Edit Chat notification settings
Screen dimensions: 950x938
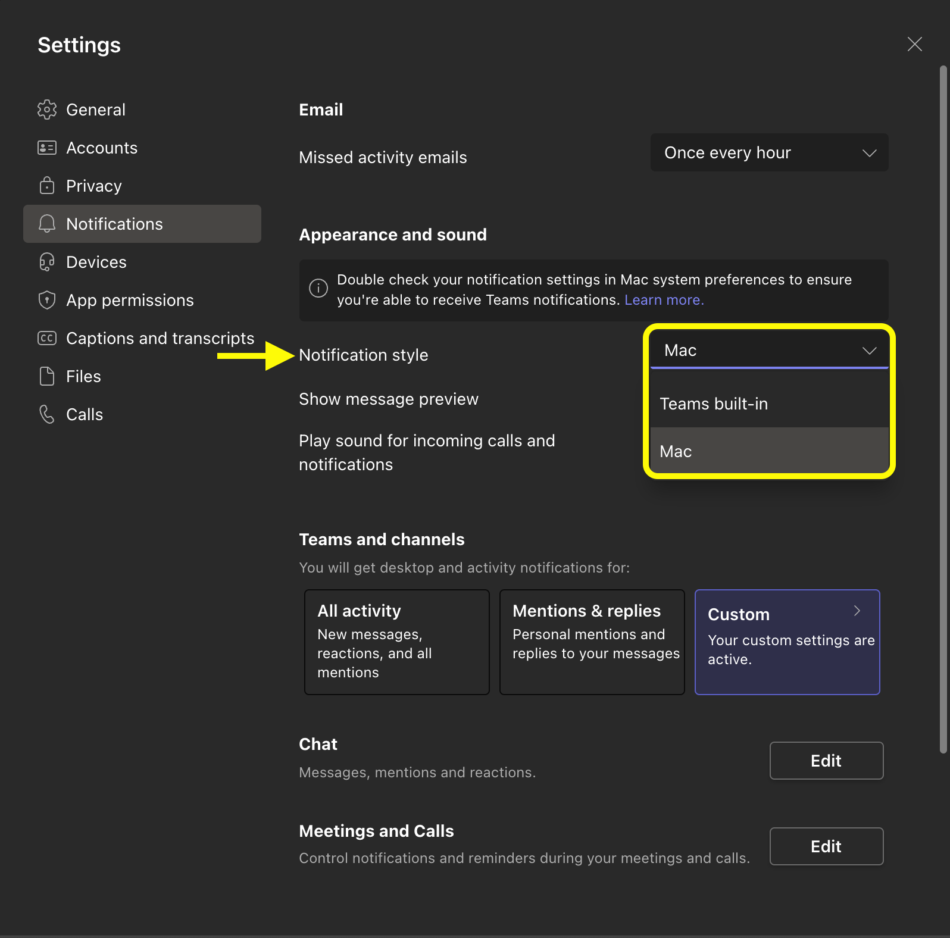click(x=826, y=761)
